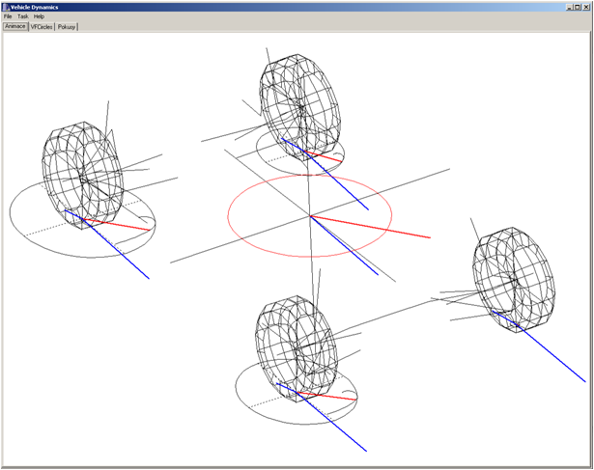This screenshot has height=470, width=594.
Task: Close the Vehicle Dynamics window
Action: pyautogui.click(x=585, y=6)
